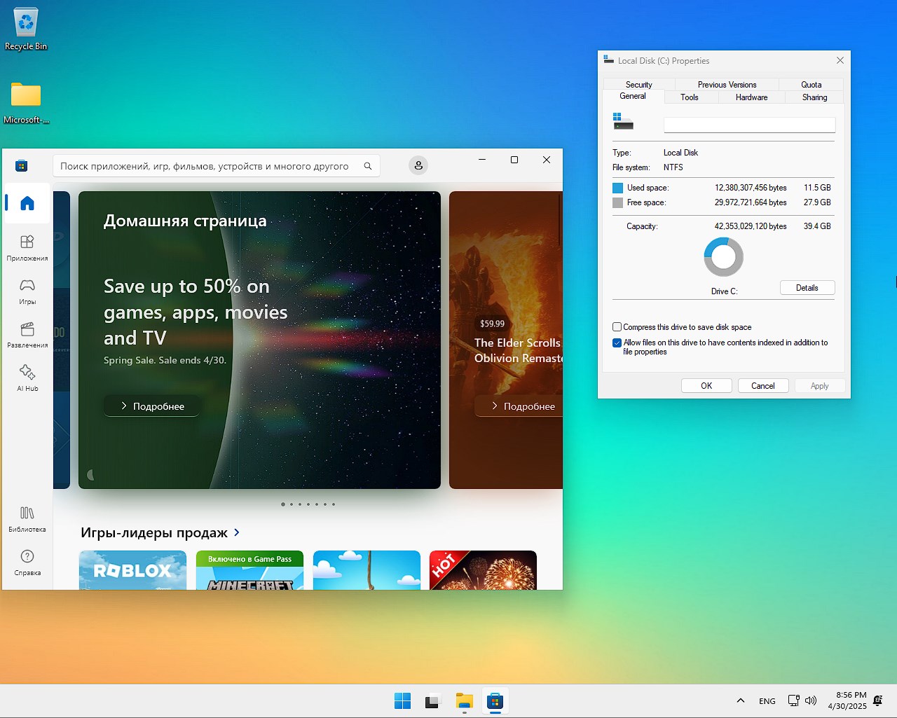Maximize the Microsoft Store window
The width and height of the screenshot is (897, 718).
[x=514, y=160]
